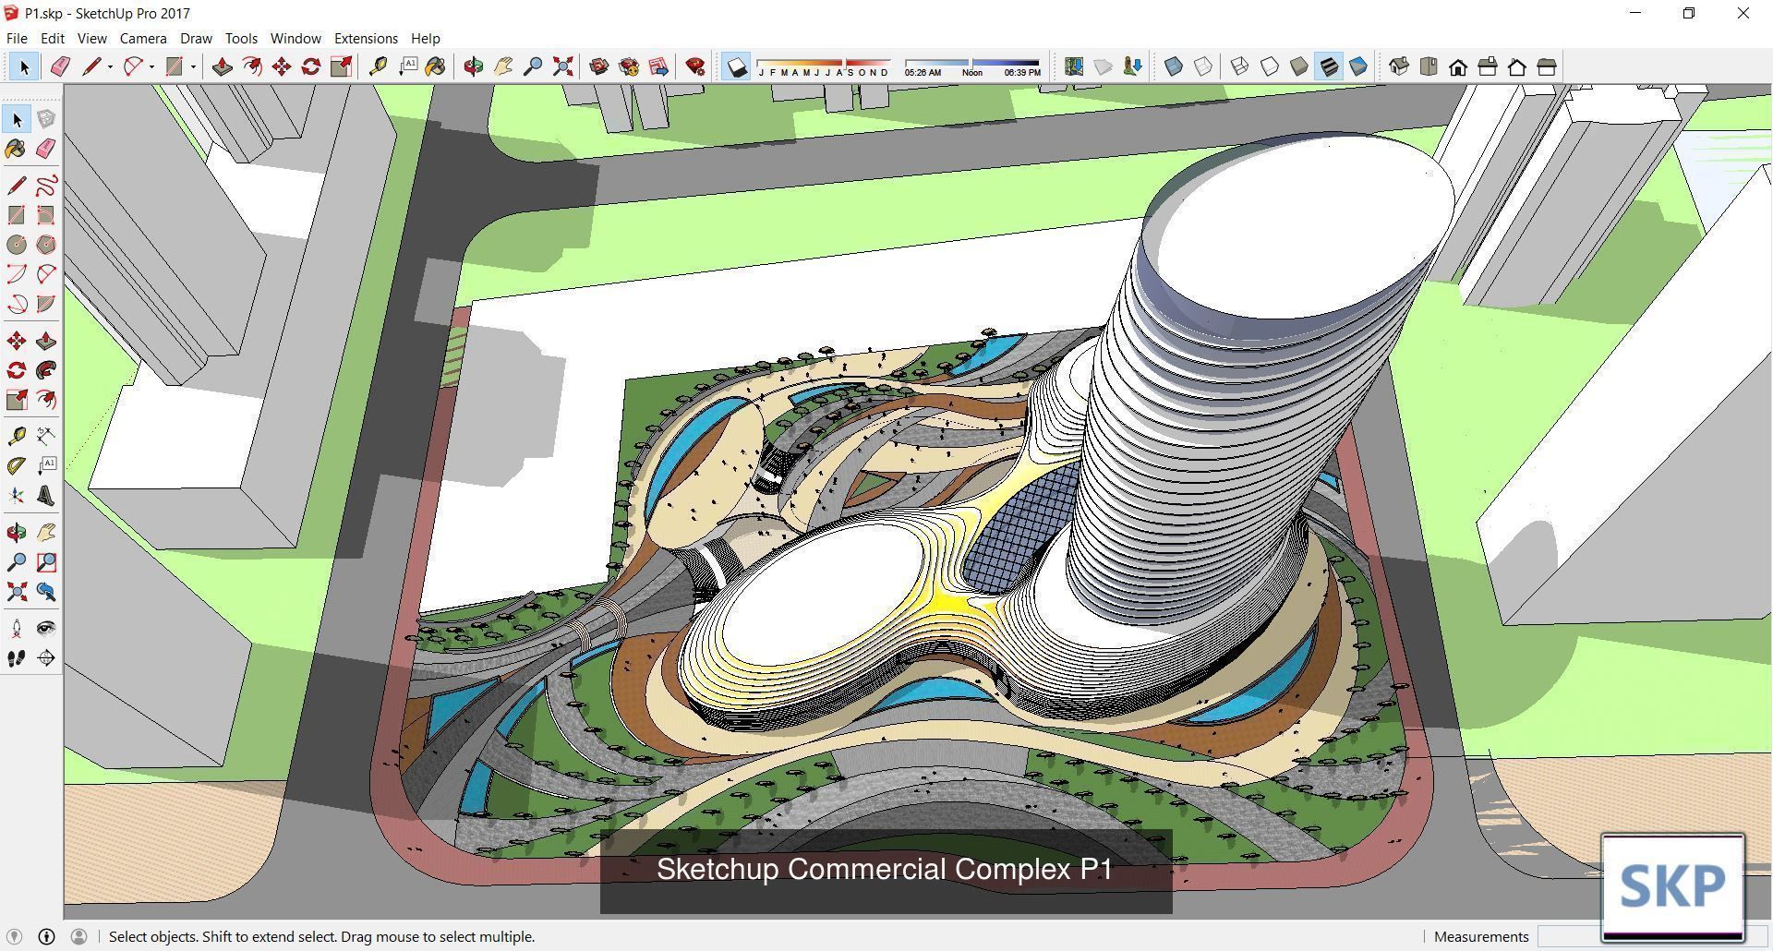Select the Follow Me tool
The image size is (1773, 951).
click(46, 370)
